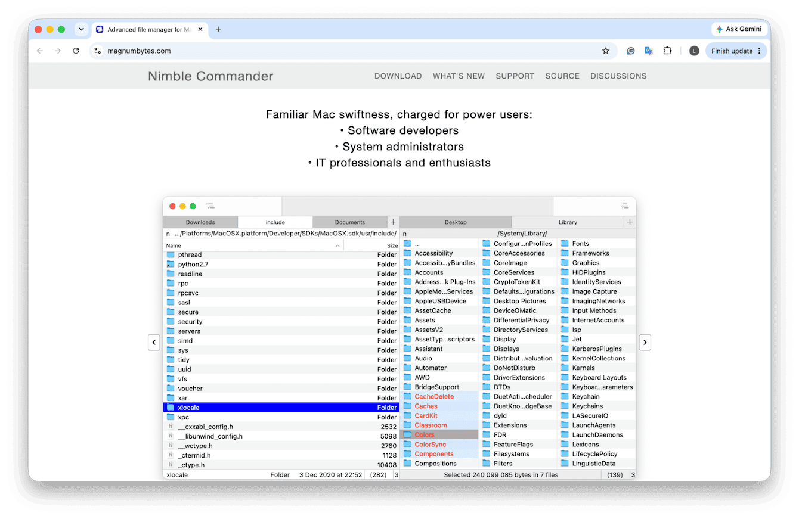Viewport: 799px width, 519px height.
Task: Select the Components folder
Action: [439, 454]
